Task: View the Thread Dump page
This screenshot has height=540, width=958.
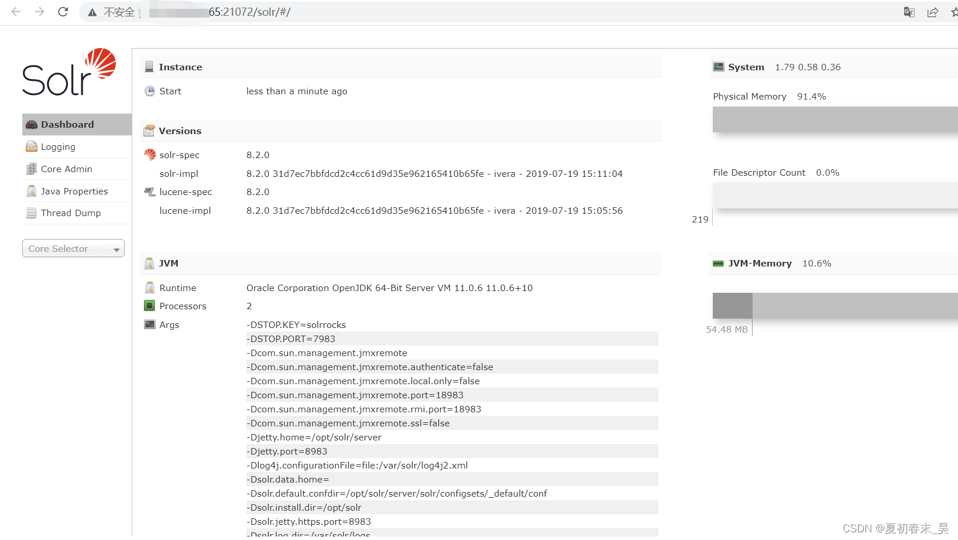Action: [77, 213]
